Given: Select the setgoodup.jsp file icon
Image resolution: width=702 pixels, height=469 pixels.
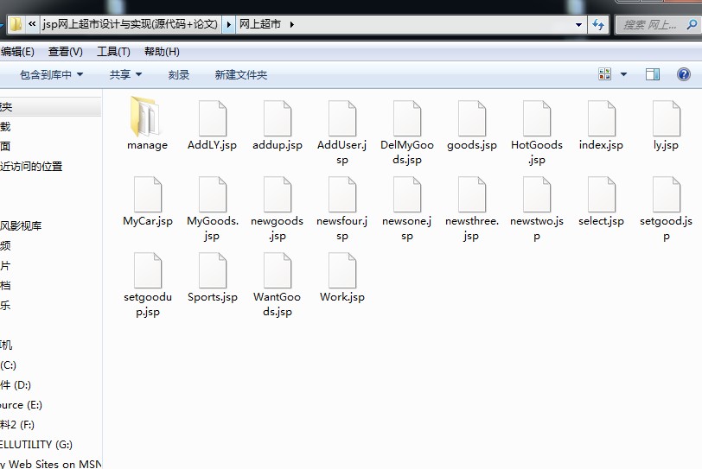Looking at the screenshot, I should (148, 270).
